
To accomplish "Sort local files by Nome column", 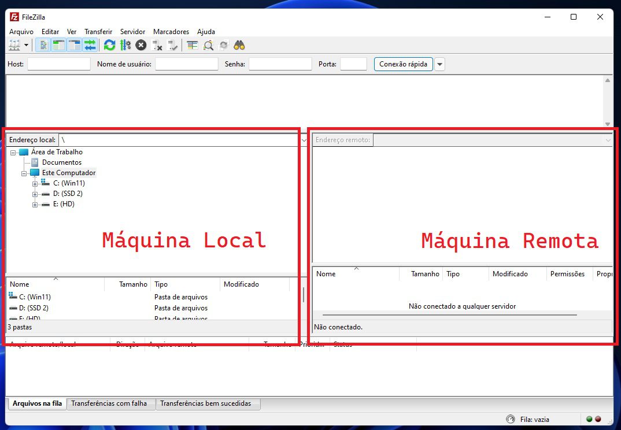I will 56,284.
